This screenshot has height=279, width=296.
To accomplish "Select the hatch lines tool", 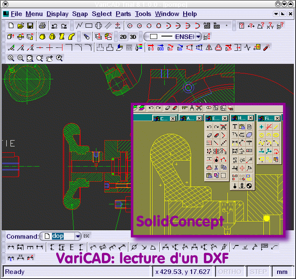I will 108,26.
